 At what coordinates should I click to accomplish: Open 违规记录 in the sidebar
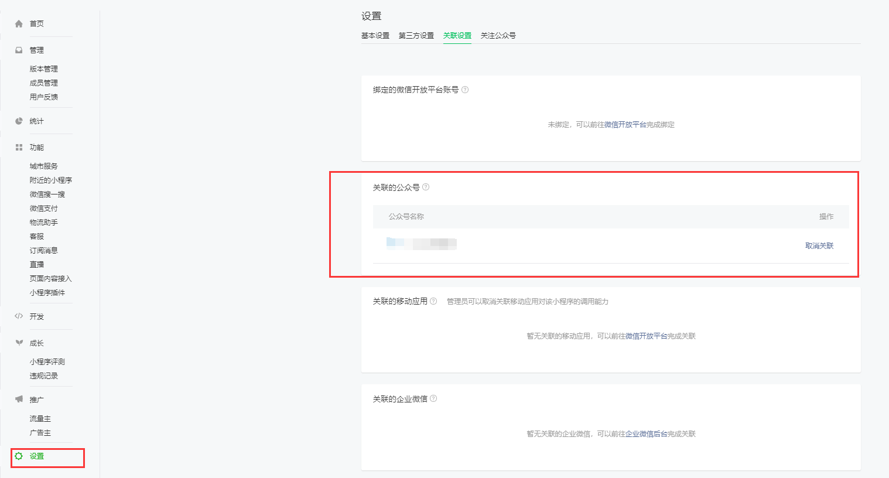(44, 375)
